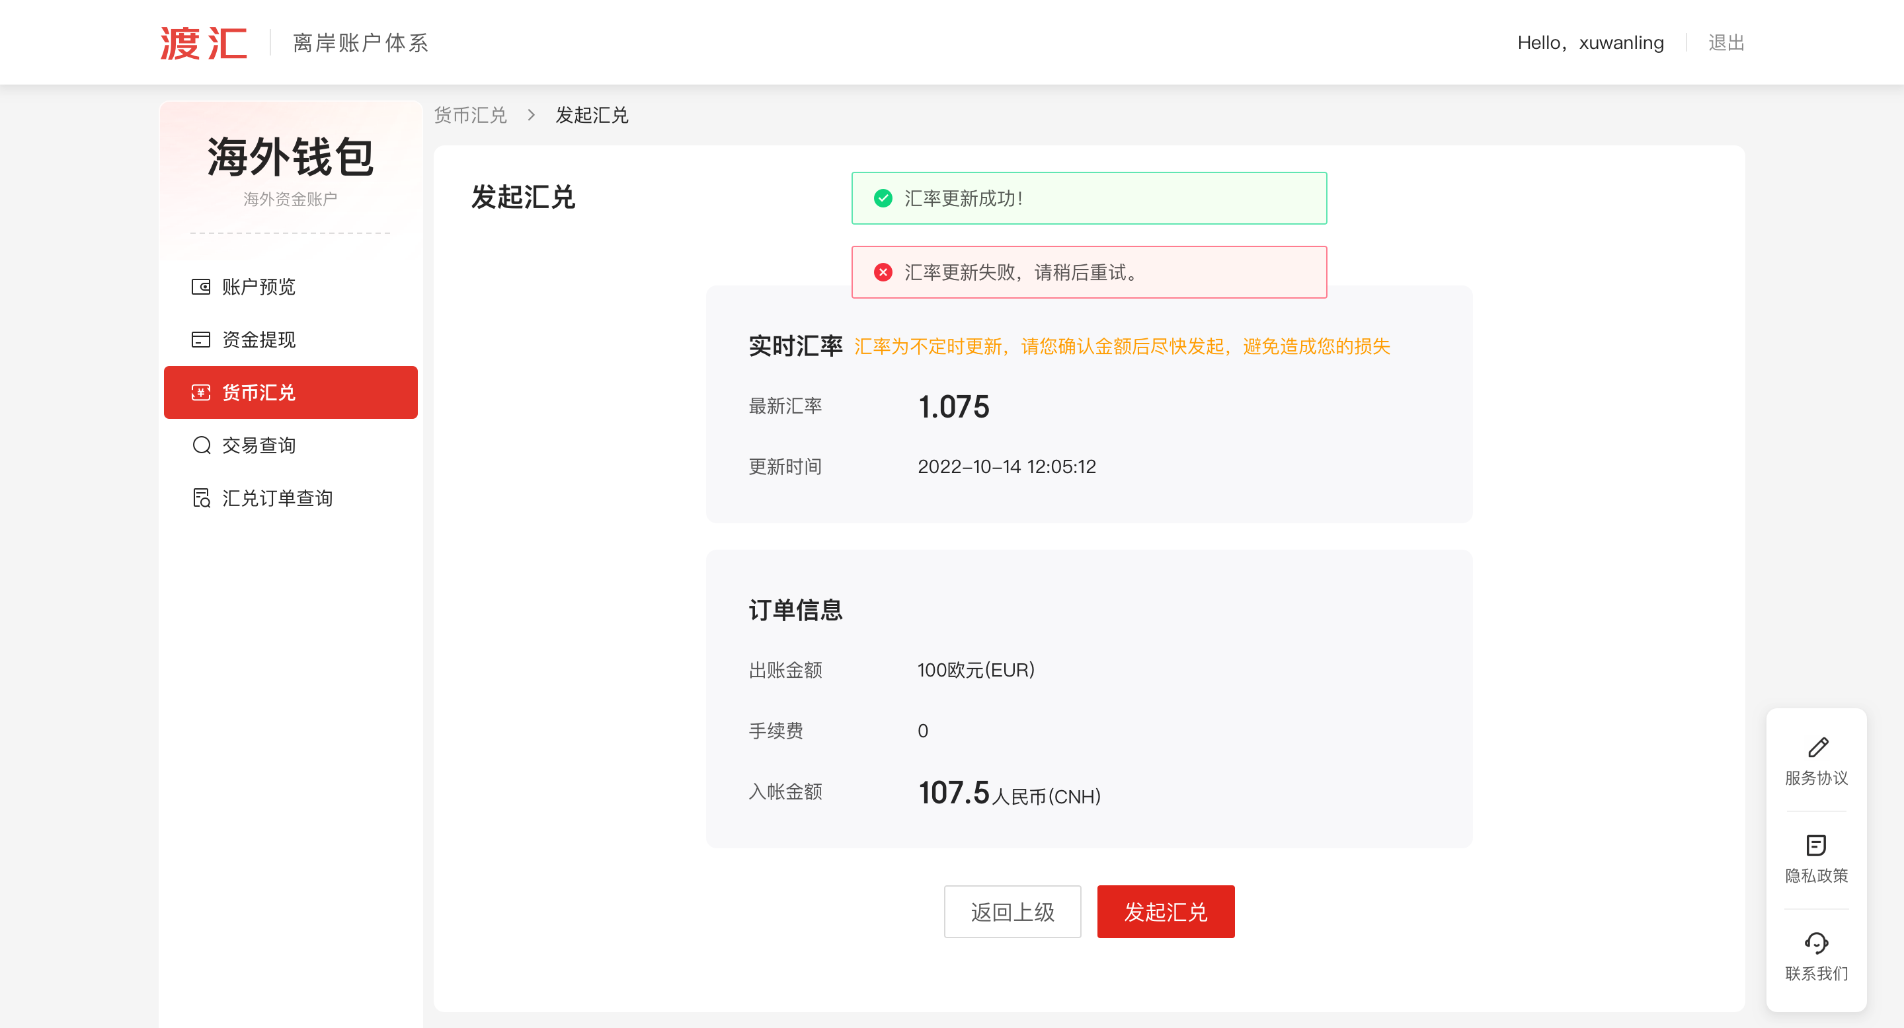Click the 汇兑订单查询 document icon

201,499
